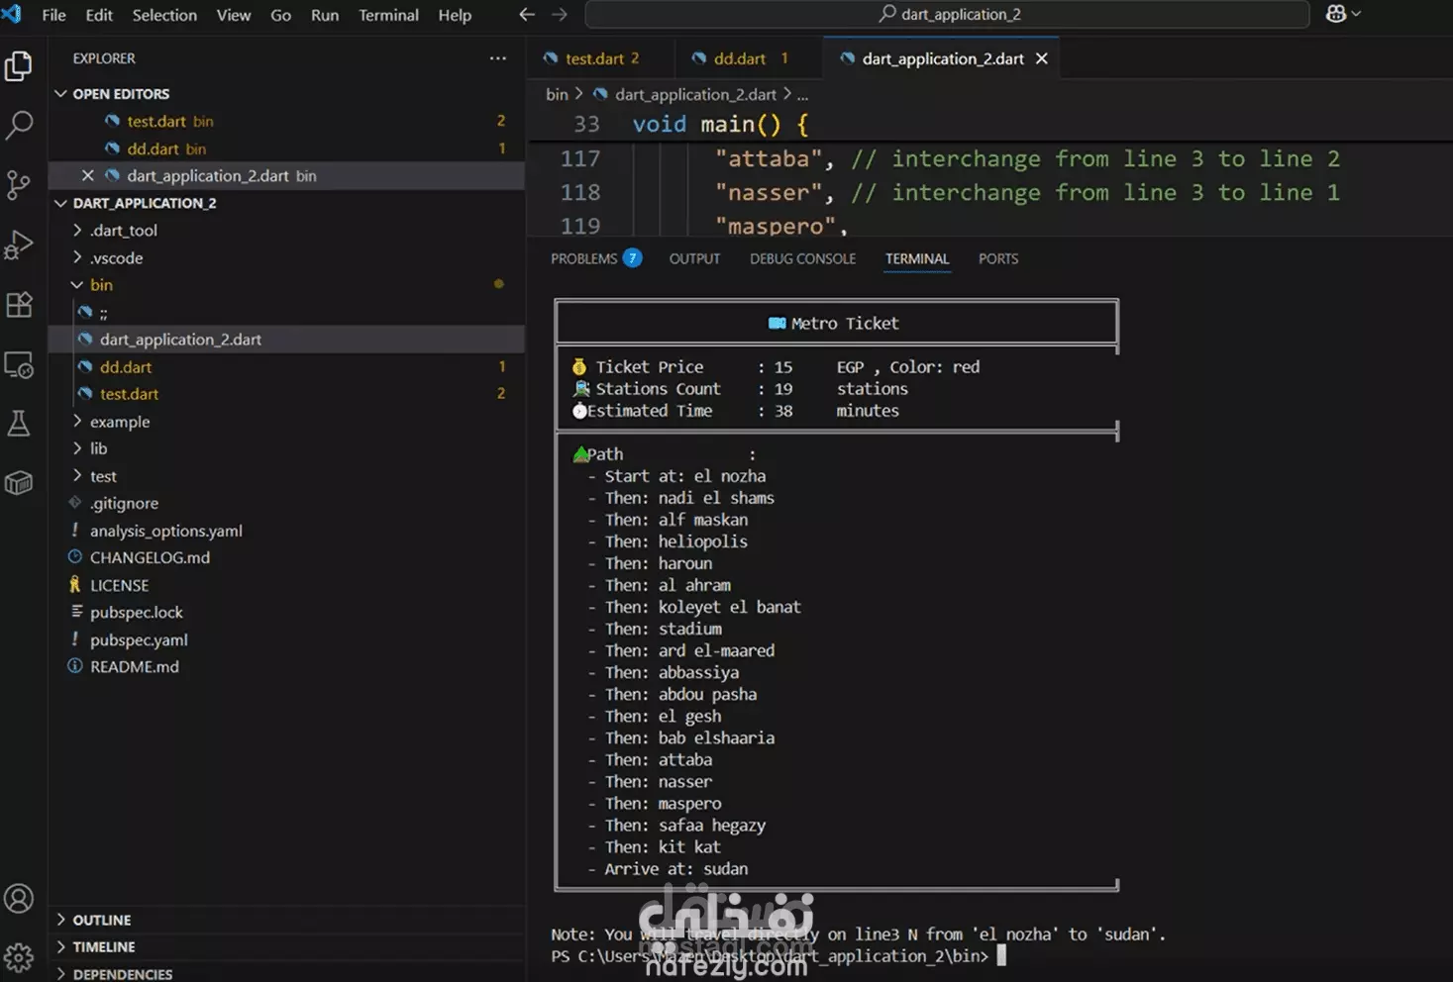Collapse the DART_APPLICATION_2 folder section
This screenshot has width=1453, height=982.
286,203
